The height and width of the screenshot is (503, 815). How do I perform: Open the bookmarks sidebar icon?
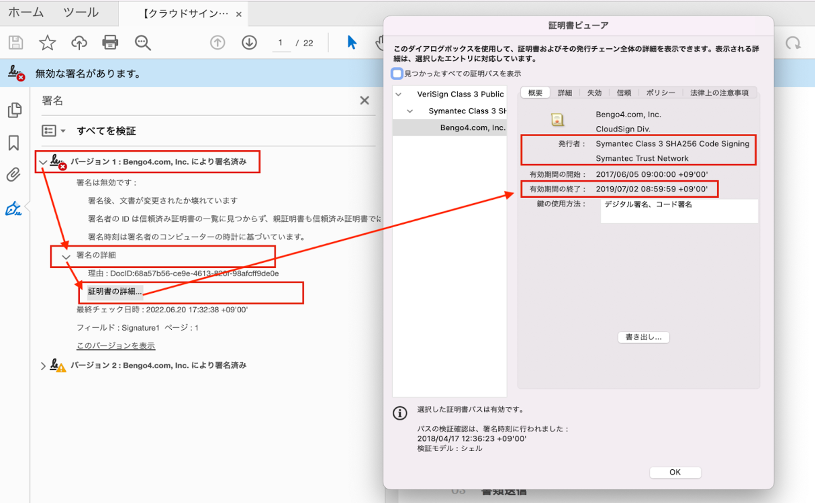[x=13, y=143]
